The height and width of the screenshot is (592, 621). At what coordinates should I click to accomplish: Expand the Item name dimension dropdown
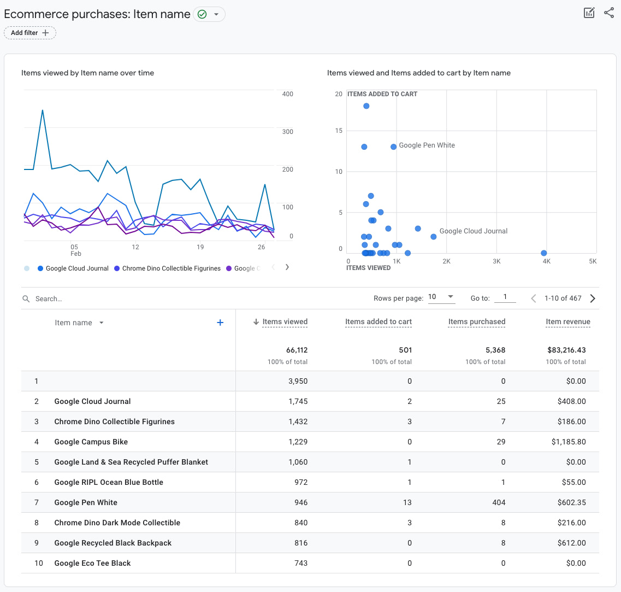coord(101,323)
